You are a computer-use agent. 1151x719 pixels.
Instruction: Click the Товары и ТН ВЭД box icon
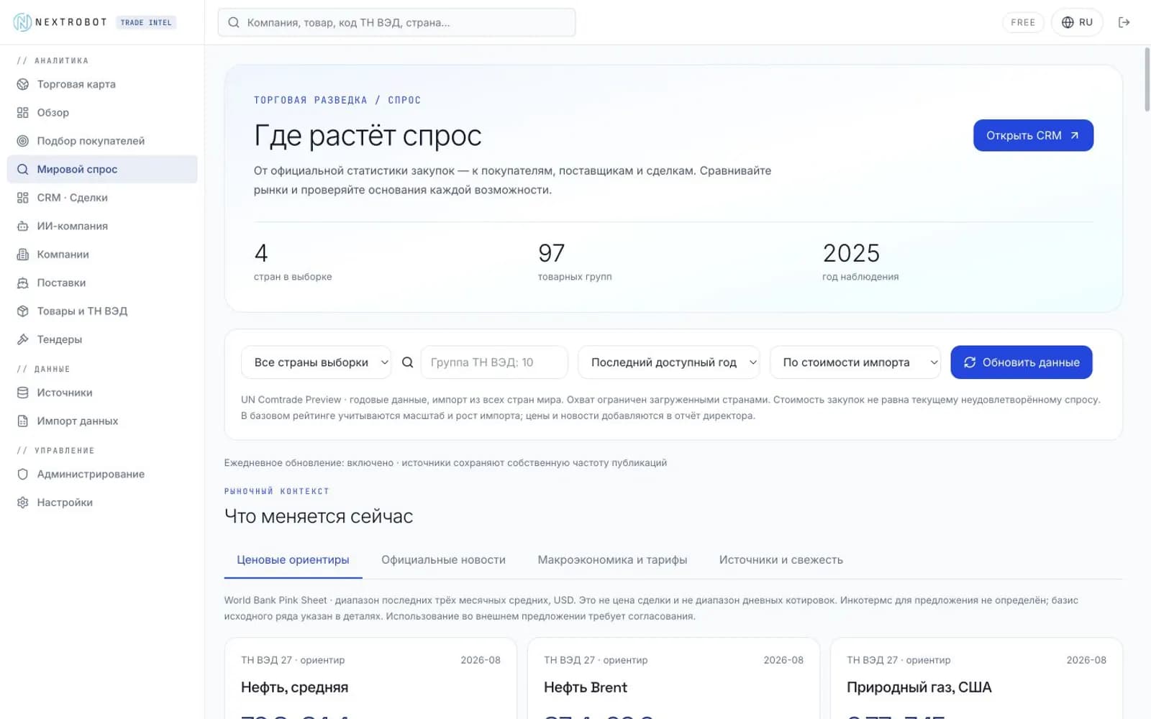[x=23, y=311]
